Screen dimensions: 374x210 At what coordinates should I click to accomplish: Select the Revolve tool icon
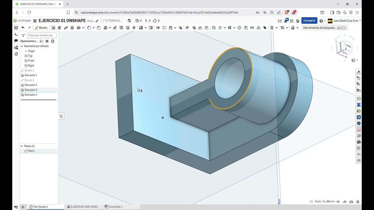[59, 28]
